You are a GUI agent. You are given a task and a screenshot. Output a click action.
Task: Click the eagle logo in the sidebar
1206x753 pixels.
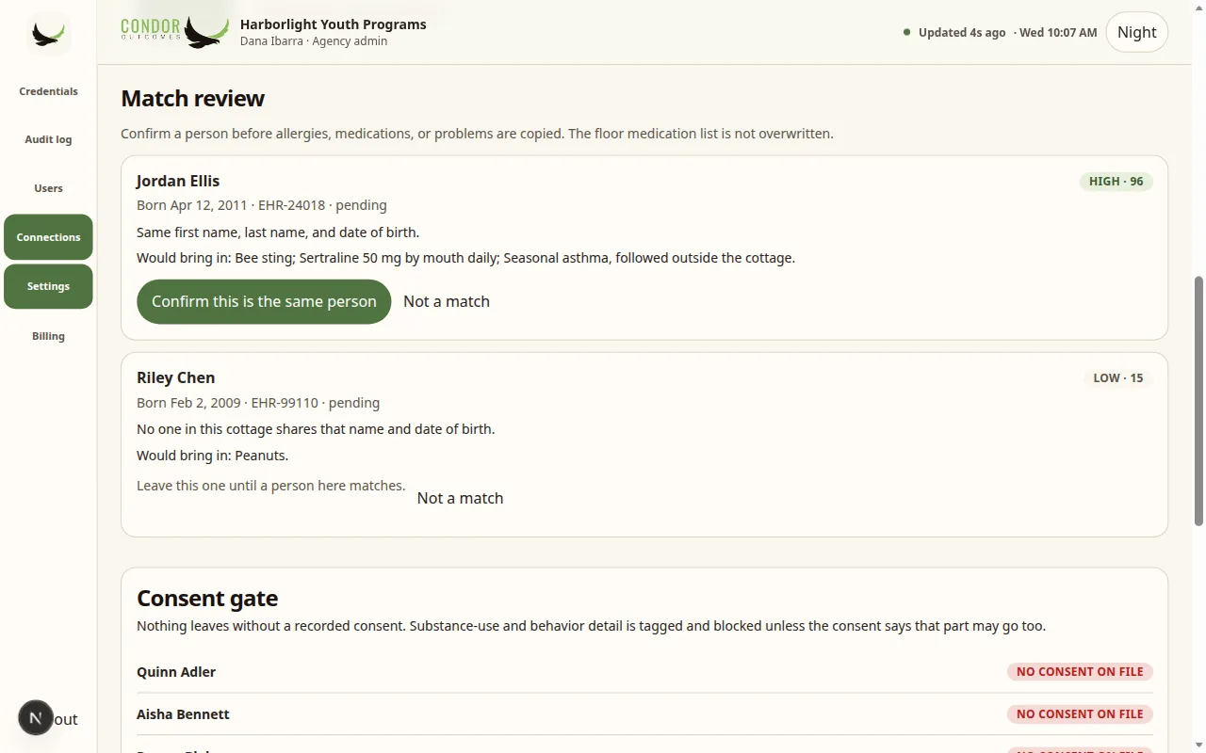coord(48,34)
